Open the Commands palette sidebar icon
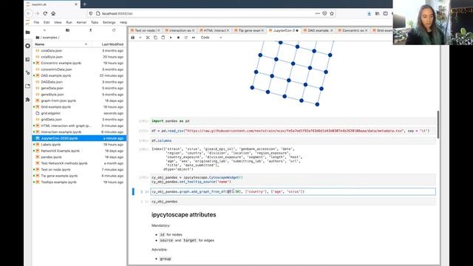The image size is (473, 266). pyautogui.click(x=28, y=59)
